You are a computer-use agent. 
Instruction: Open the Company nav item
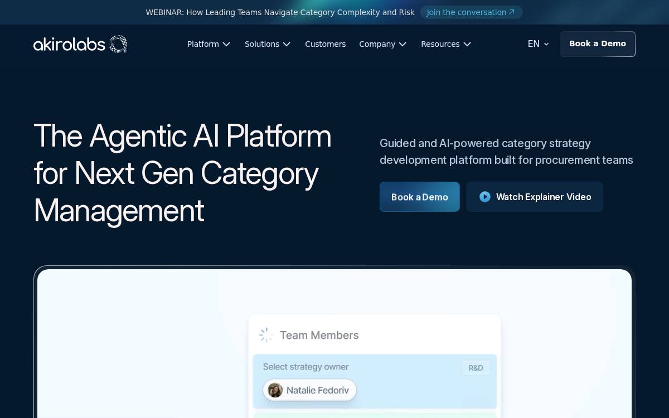click(383, 44)
